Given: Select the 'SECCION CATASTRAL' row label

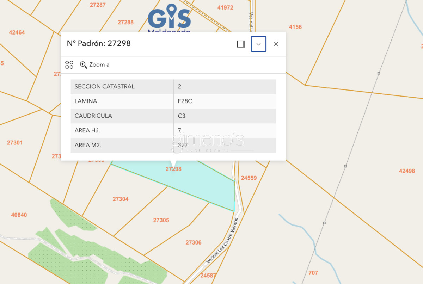Looking at the screenshot, I should pyautogui.click(x=105, y=86).
